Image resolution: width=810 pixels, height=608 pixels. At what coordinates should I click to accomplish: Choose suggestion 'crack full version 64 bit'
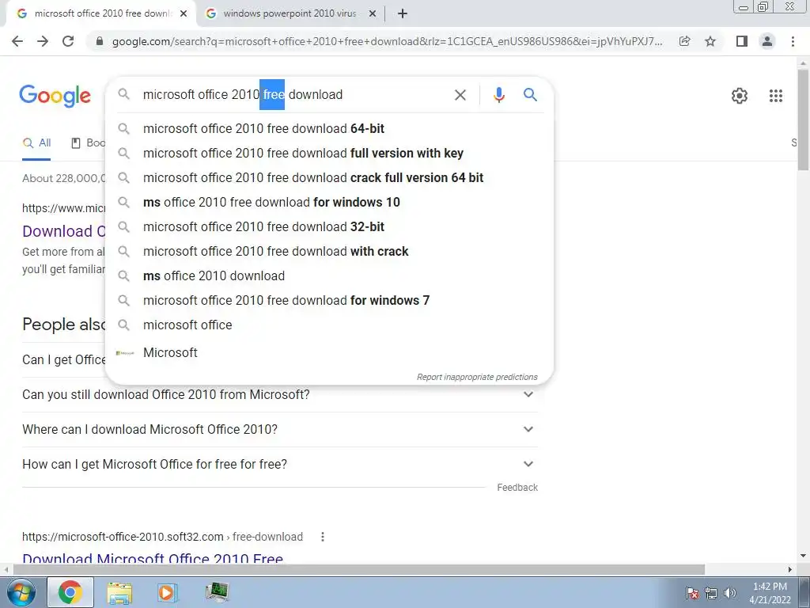[330, 178]
